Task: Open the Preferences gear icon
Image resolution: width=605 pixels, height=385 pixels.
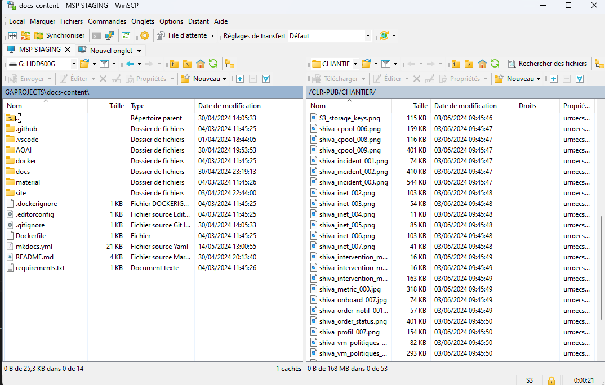Action: [145, 35]
